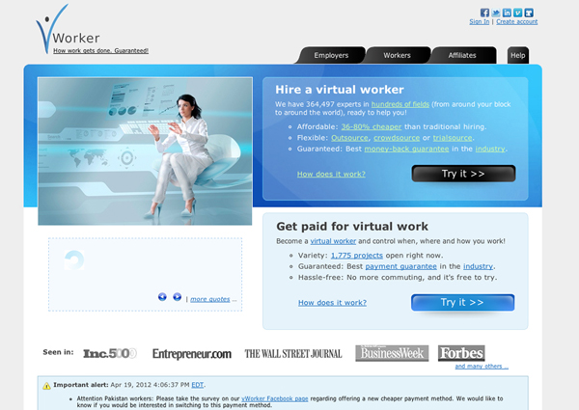Click industry link in Get paid section
This screenshot has width=579, height=410.
tap(479, 266)
